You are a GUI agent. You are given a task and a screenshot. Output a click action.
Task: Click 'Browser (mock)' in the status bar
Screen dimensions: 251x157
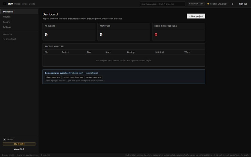[8, 155]
